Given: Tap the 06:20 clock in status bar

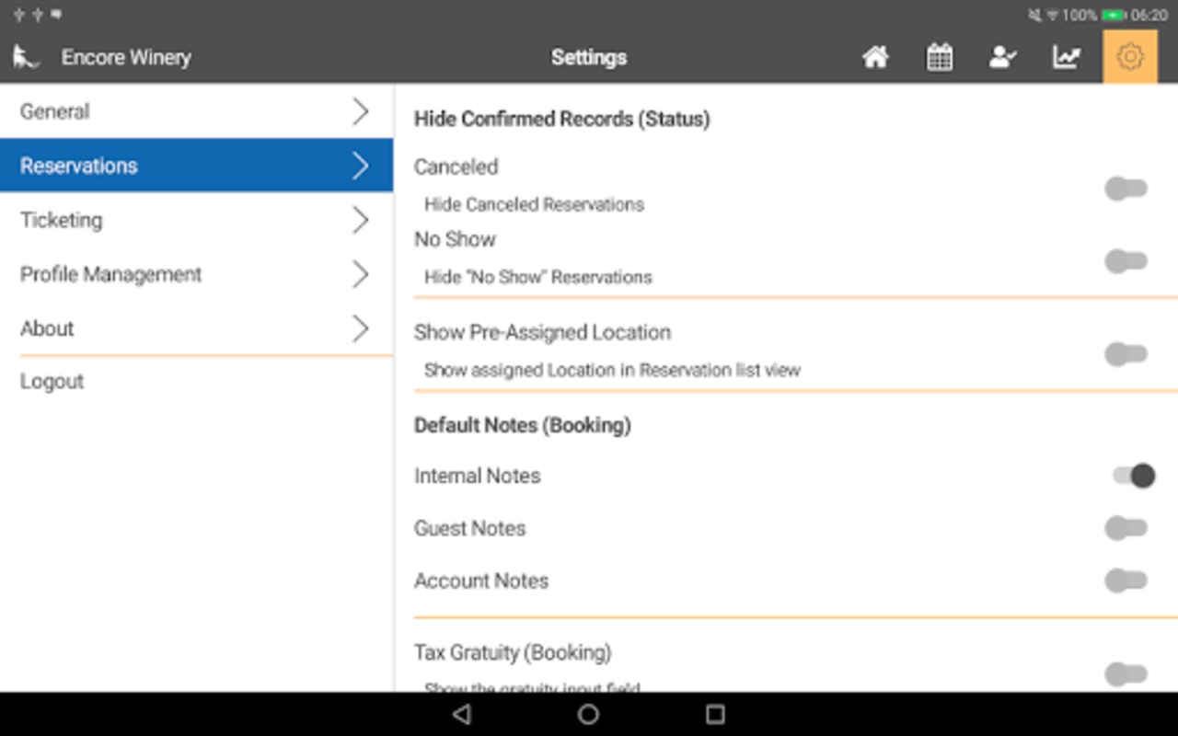Looking at the screenshot, I should pyautogui.click(x=1149, y=16).
